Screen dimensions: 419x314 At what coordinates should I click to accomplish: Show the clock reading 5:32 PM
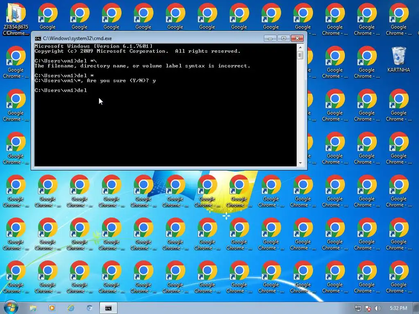(x=398, y=308)
